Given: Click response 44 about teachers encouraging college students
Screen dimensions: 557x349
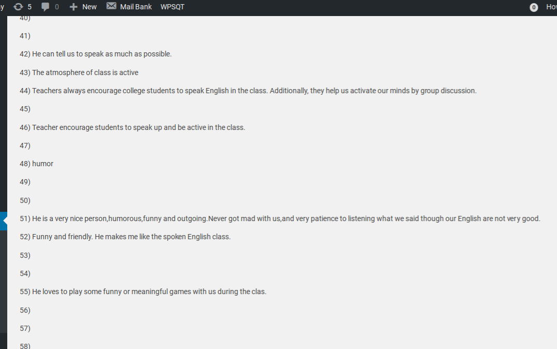Looking at the screenshot, I should click(x=248, y=91).
